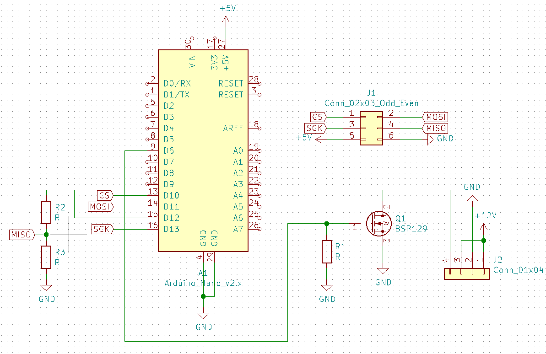This screenshot has height=354, width=546.
Task: Select the CS label on Arduino pin D10
Action: [105, 195]
